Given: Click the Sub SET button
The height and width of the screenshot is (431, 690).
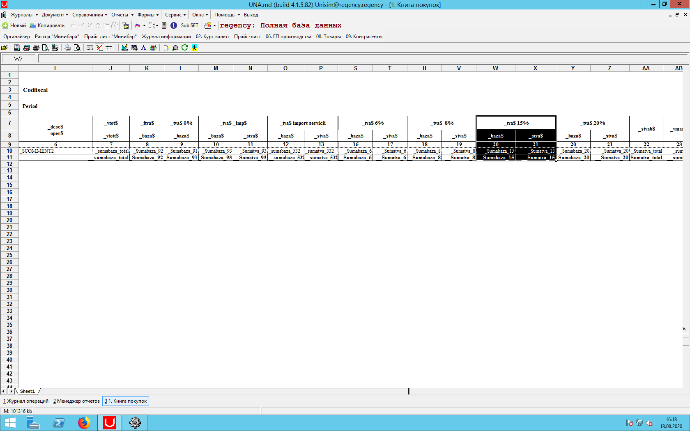Looking at the screenshot, I should [x=189, y=25].
